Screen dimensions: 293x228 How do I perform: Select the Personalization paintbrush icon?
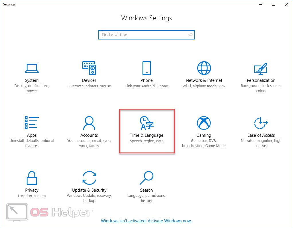tap(261, 68)
